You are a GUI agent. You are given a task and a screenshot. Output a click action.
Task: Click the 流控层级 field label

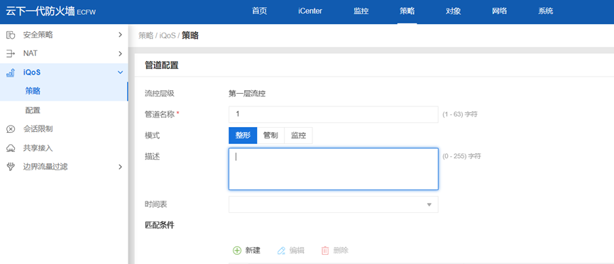[160, 94]
